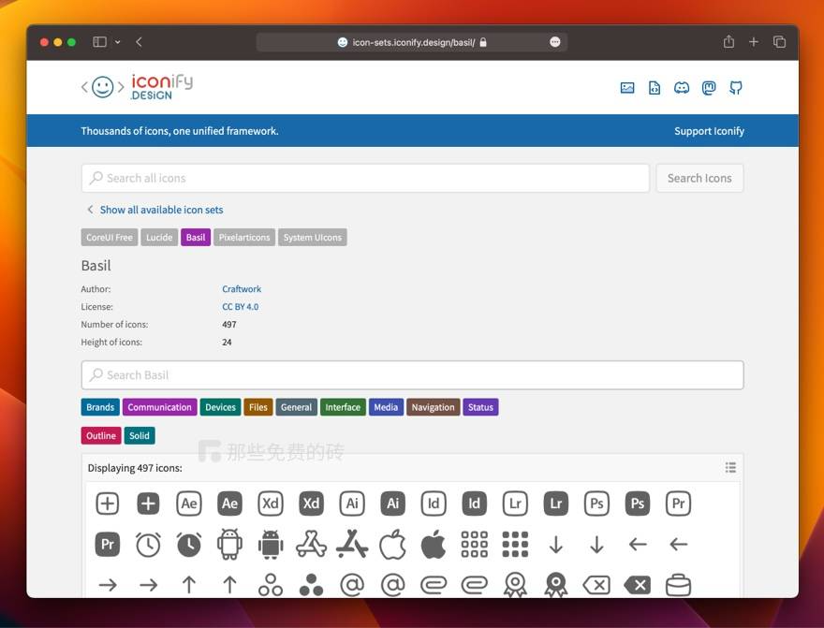This screenshot has width=824, height=628.
Task: Filter icons by Interface category
Action: 343,407
